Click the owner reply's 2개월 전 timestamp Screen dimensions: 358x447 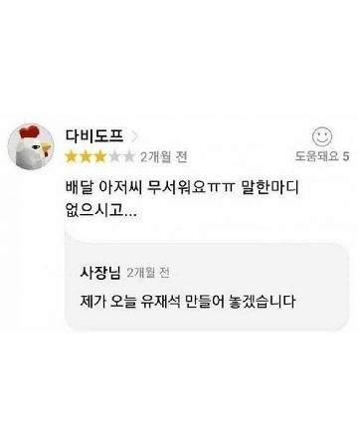tap(148, 273)
